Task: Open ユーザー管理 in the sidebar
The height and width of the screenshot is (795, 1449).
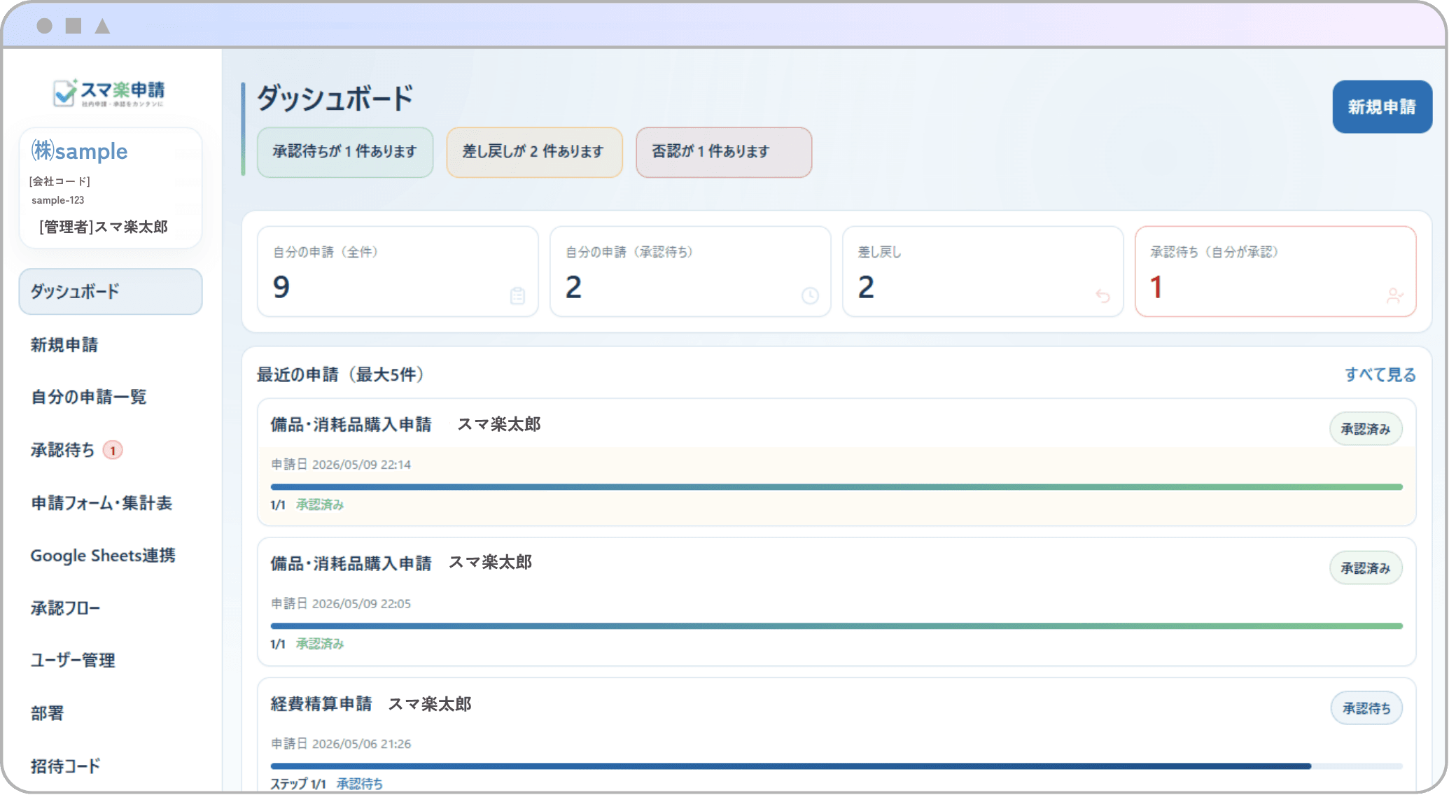Action: pyautogui.click(x=73, y=660)
